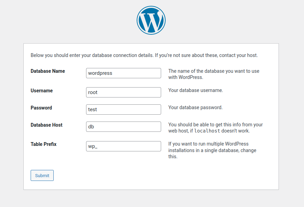Image resolution: width=304 pixels, height=207 pixels.
Task: Click the "Username" field label
Action: 42,91
